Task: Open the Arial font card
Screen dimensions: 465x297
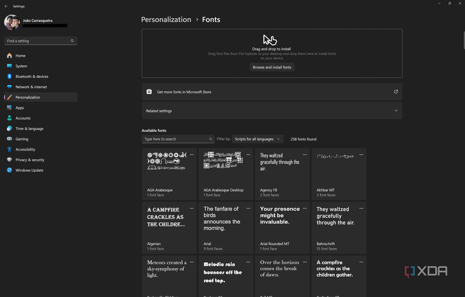Action: 225,228
